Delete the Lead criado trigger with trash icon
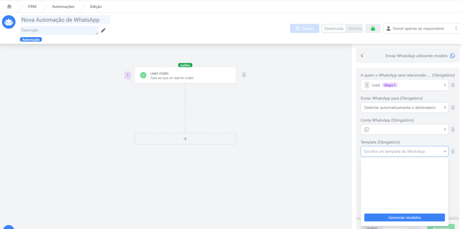Screen dimensions: 461x229 point(244,75)
